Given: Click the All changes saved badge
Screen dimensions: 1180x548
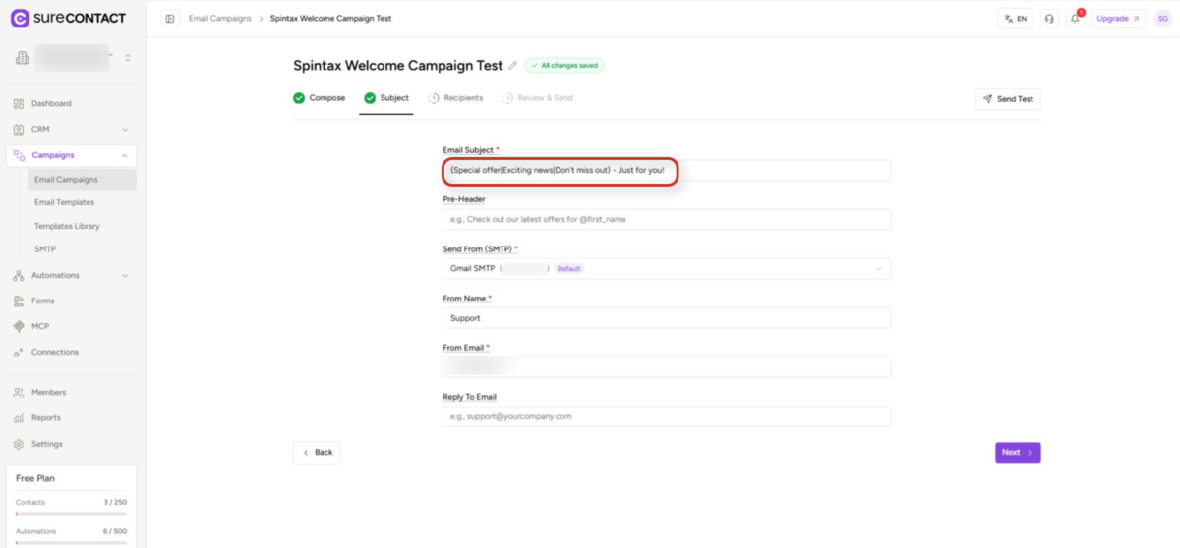Looking at the screenshot, I should pos(564,66).
